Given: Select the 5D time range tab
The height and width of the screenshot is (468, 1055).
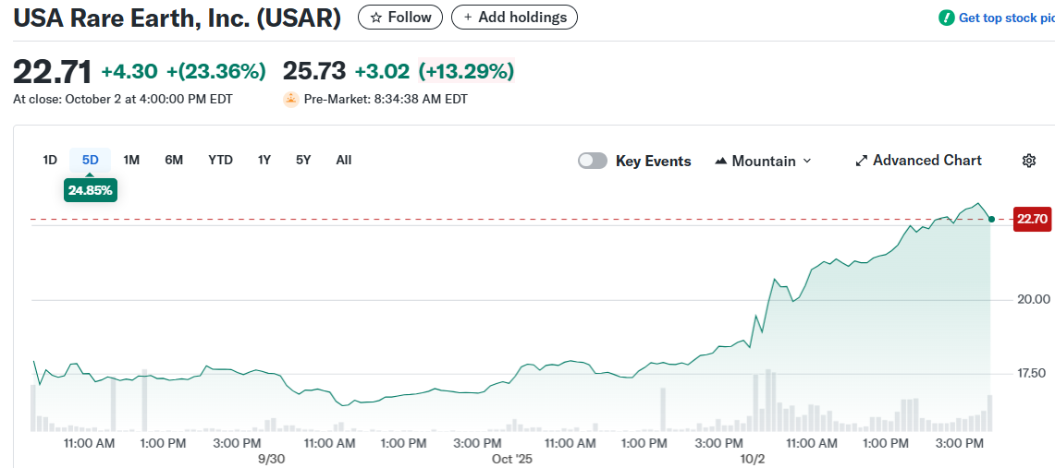Looking at the screenshot, I should point(90,160).
